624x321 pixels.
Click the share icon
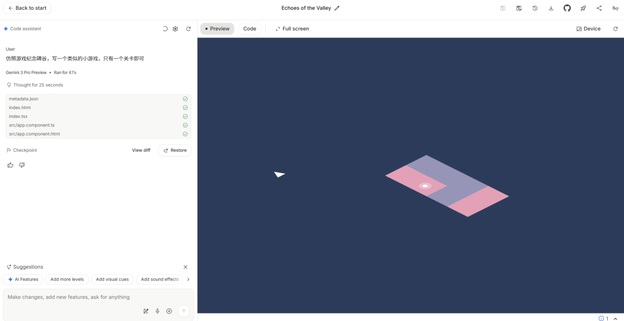point(599,8)
